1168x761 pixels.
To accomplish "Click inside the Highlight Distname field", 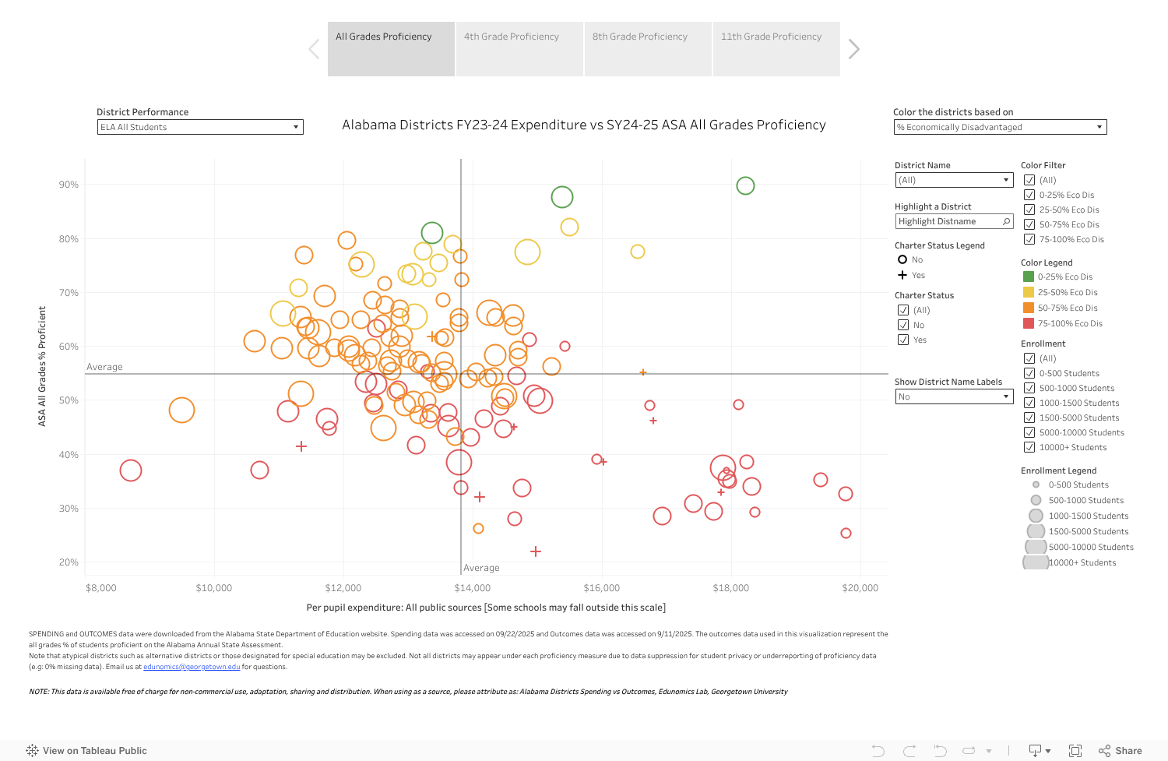I will point(942,221).
